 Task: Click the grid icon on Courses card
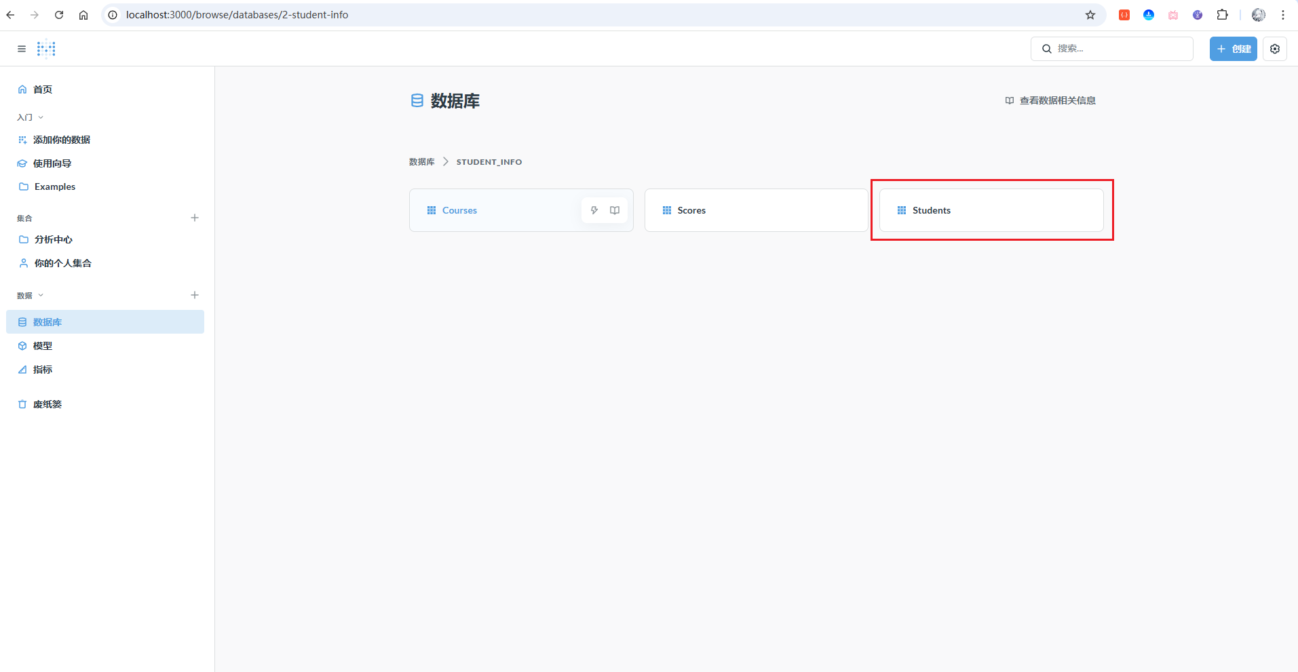click(432, 210)
